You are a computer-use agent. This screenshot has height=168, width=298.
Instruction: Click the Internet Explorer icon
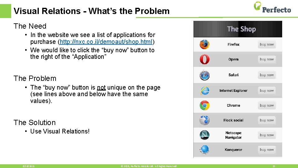point(205,91)
